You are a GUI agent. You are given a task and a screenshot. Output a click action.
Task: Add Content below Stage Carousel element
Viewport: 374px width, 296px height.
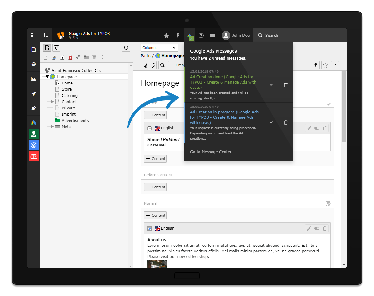[x=155, y=159]
